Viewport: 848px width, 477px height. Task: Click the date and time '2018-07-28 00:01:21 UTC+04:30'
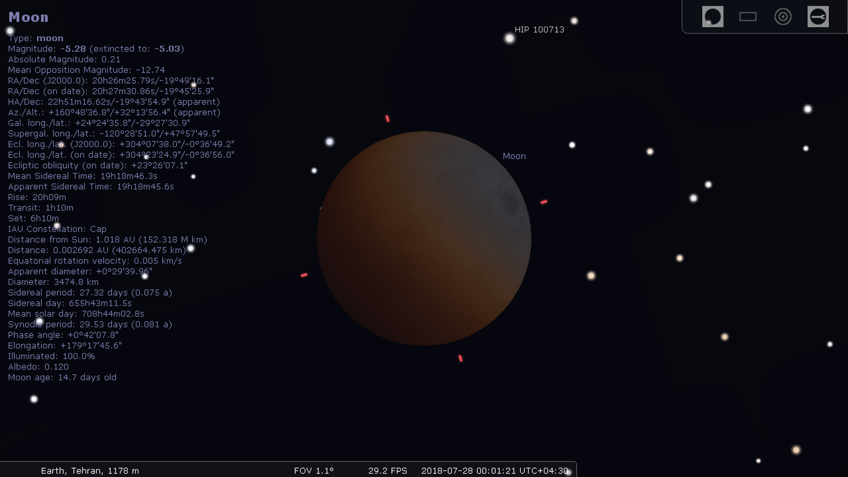495,470
